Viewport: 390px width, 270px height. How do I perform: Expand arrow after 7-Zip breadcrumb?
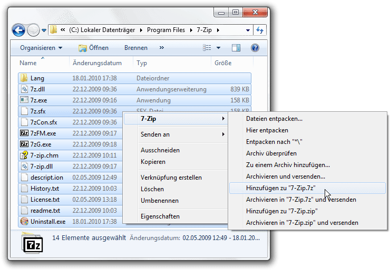tap(218, 30)
